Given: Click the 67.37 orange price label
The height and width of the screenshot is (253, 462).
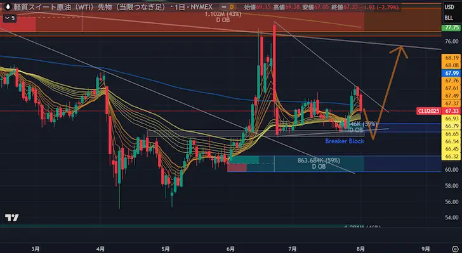Looking at the screenshot, I should pyautogui.click(x=451, y=103).
